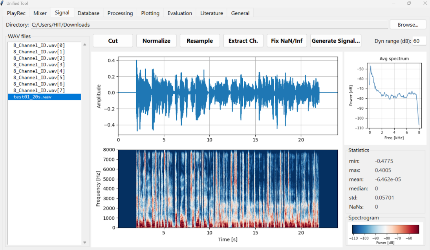Select 8_Channel_ID.wav[2] in WAV files

pos(44,58)
